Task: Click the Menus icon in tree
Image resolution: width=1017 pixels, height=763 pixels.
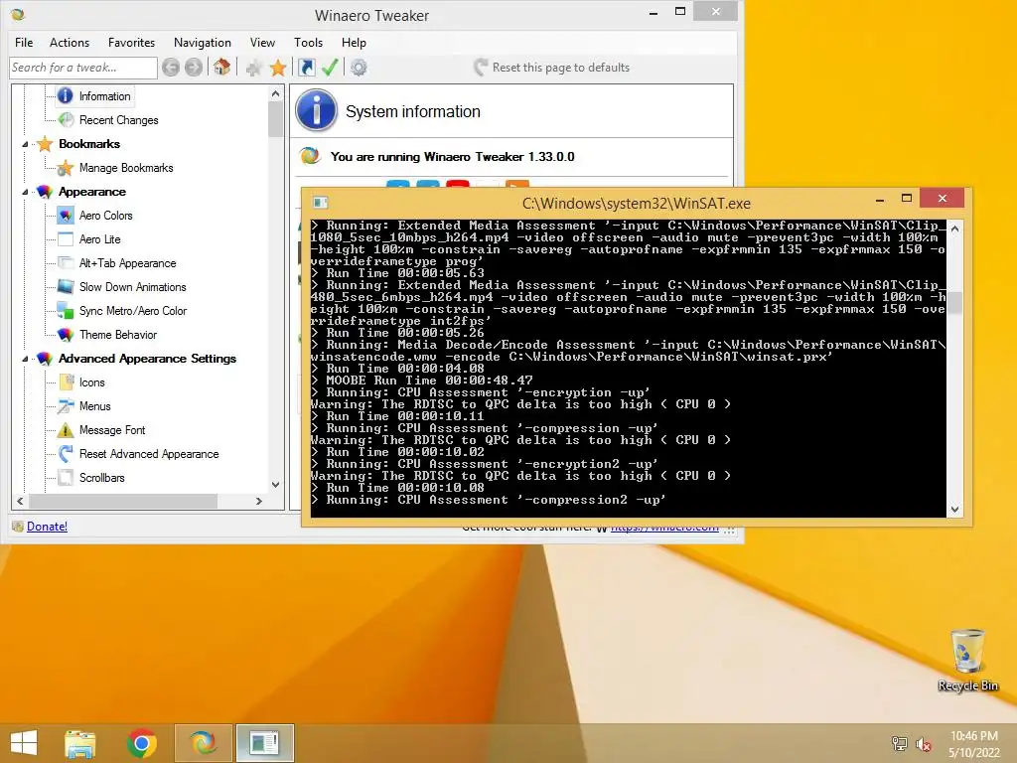Action: pyautogui.click(x=65, y=406)
